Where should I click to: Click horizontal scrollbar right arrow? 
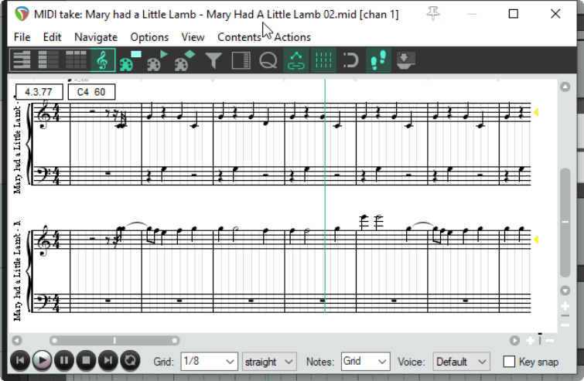click(x=514, y=341)
